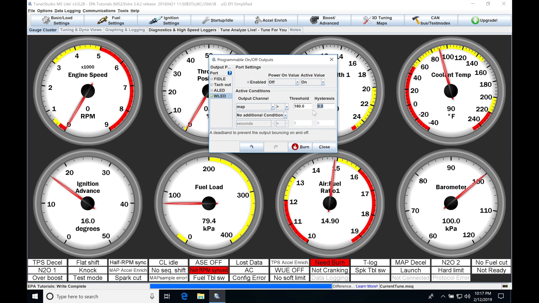Open Fuel Settings toolbar menu
Screen dimensions: 539x303
click(x=111, y=20)
